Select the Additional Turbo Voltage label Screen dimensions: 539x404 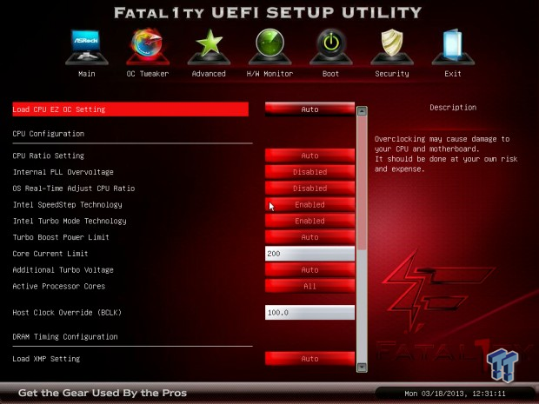[x=63, y=269]
